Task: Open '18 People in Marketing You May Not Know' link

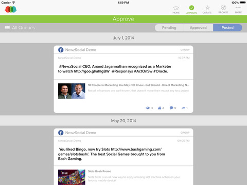Action: [x=138, y=85]
